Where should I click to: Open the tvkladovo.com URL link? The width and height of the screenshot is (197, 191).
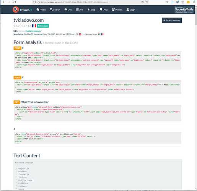34,31
